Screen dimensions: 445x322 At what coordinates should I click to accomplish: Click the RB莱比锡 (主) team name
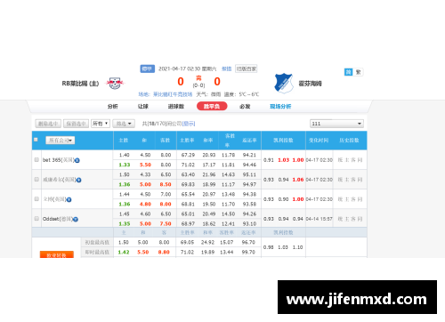pyautogui.click(x=80, y=84)
